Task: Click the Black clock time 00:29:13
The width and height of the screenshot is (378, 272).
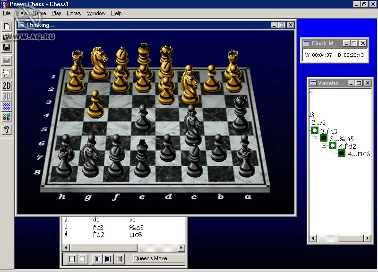Action: [x=353, y=55]
